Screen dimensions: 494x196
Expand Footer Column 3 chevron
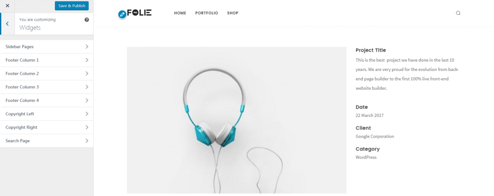point(87,87)
